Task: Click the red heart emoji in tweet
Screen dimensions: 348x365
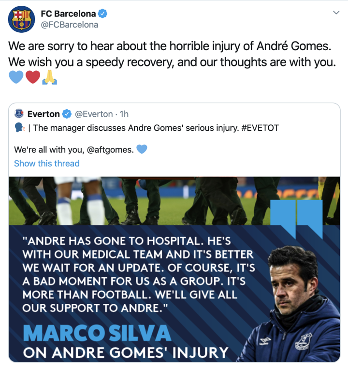Action: tap(33, 77)
